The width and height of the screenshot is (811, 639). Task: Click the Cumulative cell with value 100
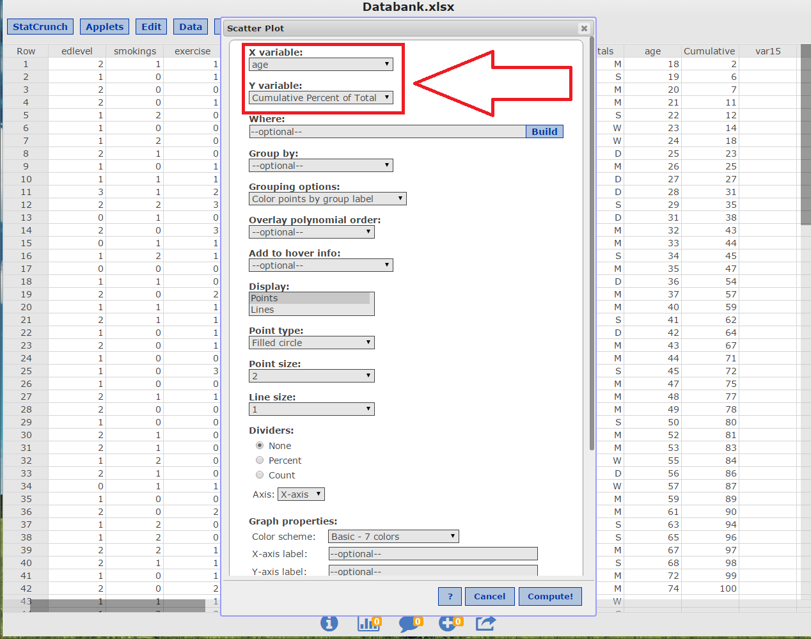tap(710, 588)
